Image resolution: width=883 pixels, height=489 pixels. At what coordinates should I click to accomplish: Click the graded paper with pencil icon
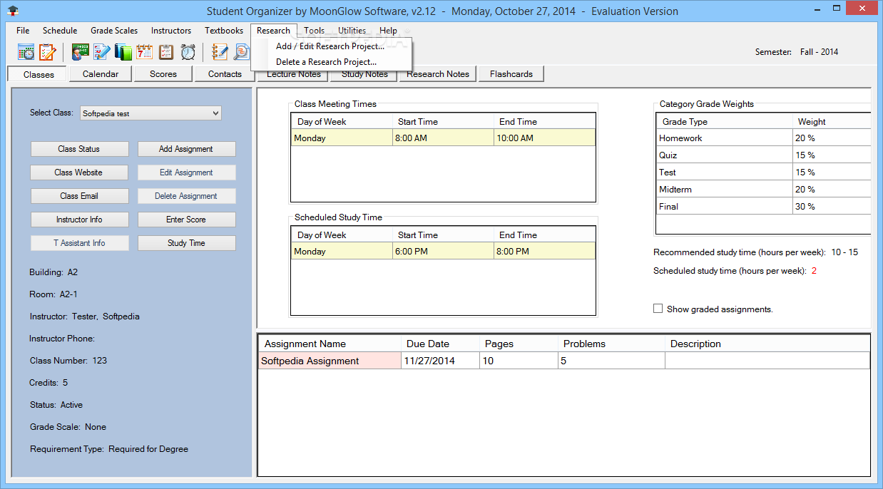tap(102, 52)
